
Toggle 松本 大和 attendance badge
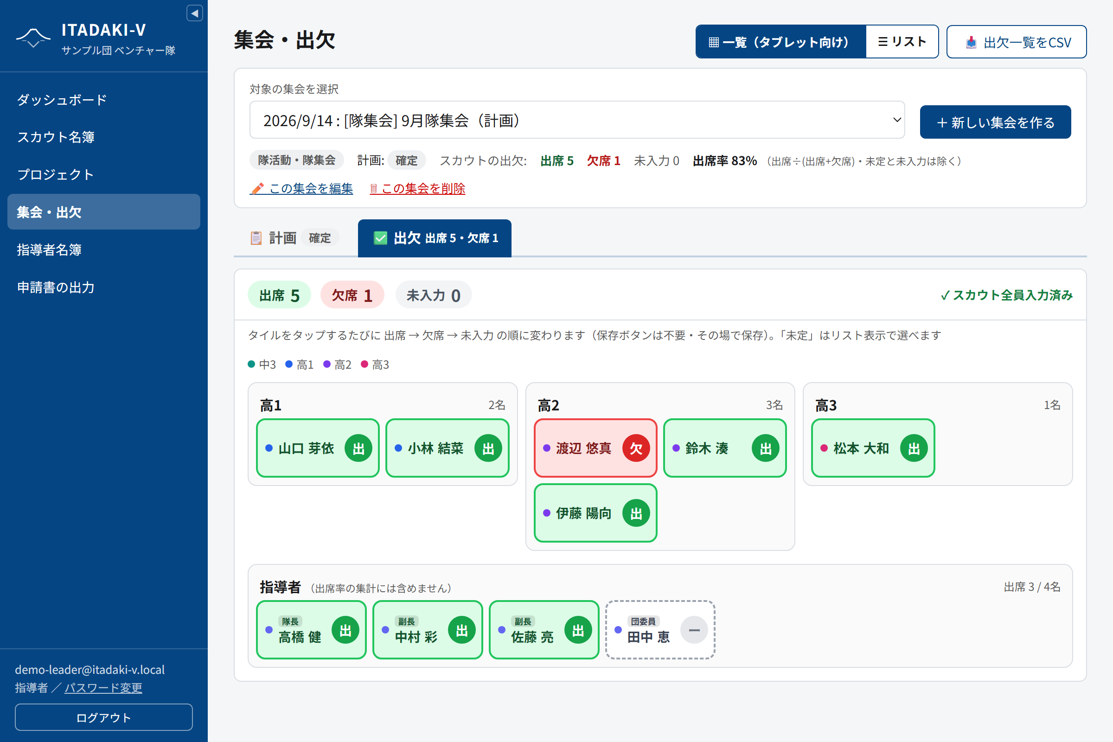913,448
